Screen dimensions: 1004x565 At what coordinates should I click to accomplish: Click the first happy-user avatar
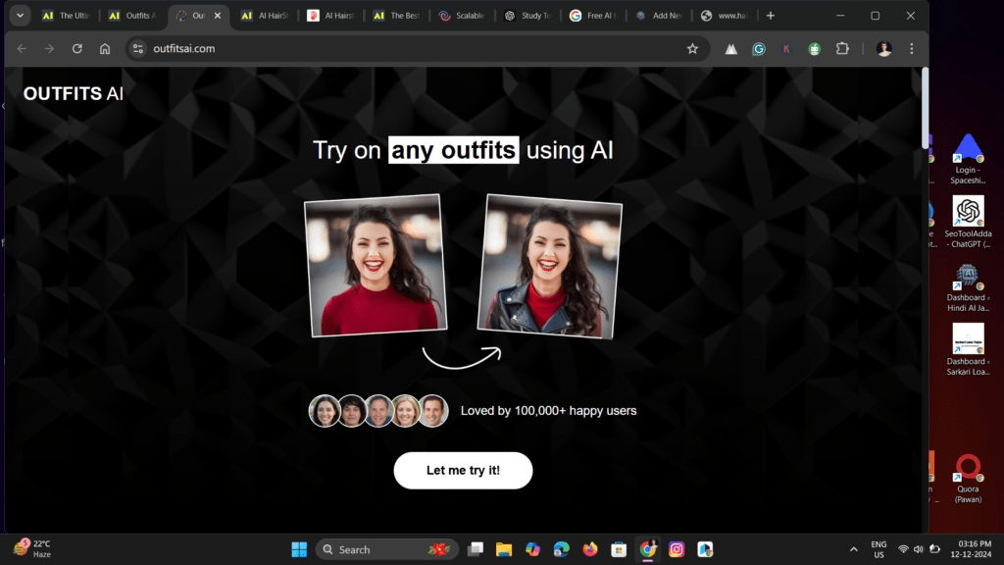click(325, 411)
